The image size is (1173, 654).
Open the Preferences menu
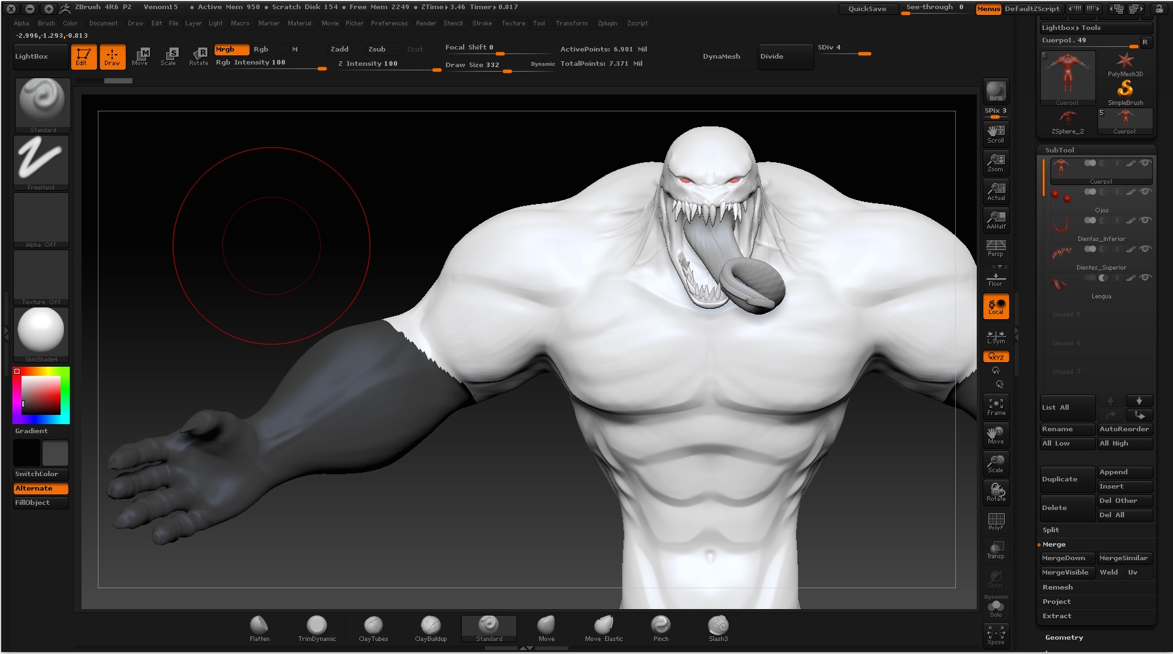click(389, 23)
